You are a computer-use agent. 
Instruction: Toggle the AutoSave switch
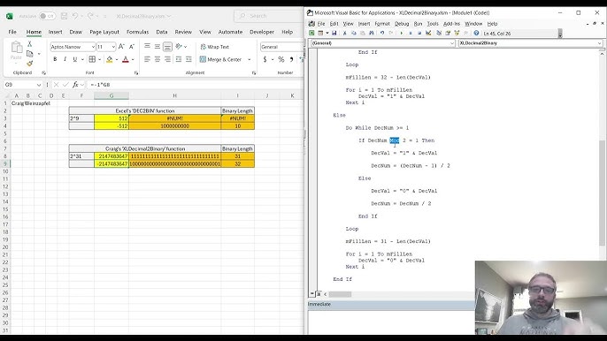click(47, 16)
